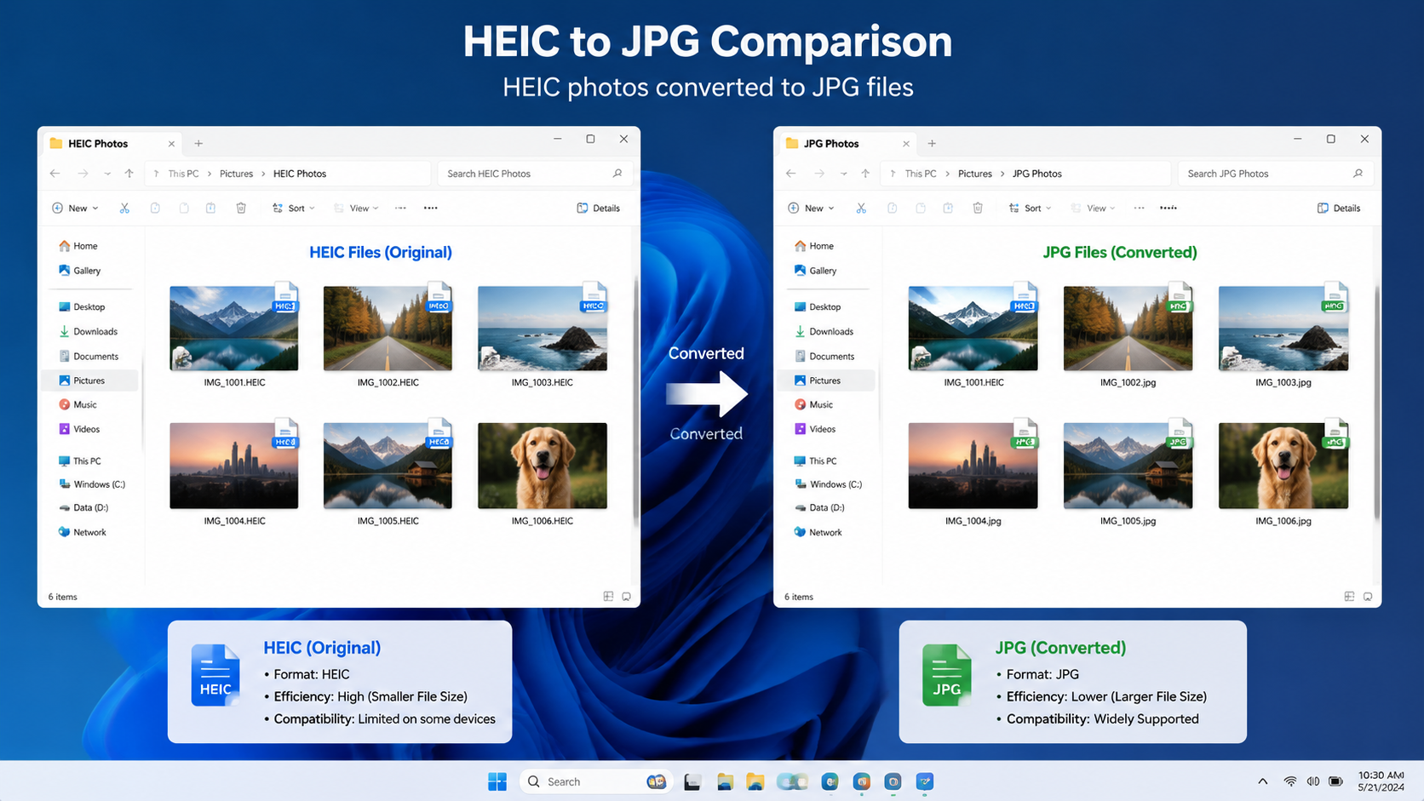Click Pictures breadcrumb in HEIC Photos address bar
The image size is (1424, 801).
(236, 174)
